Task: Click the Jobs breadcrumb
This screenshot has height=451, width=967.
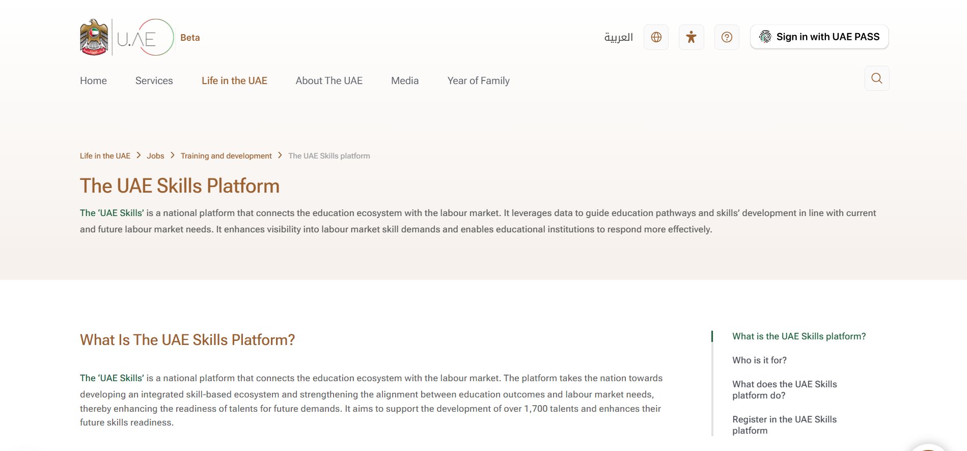Action: pos(155,156)
